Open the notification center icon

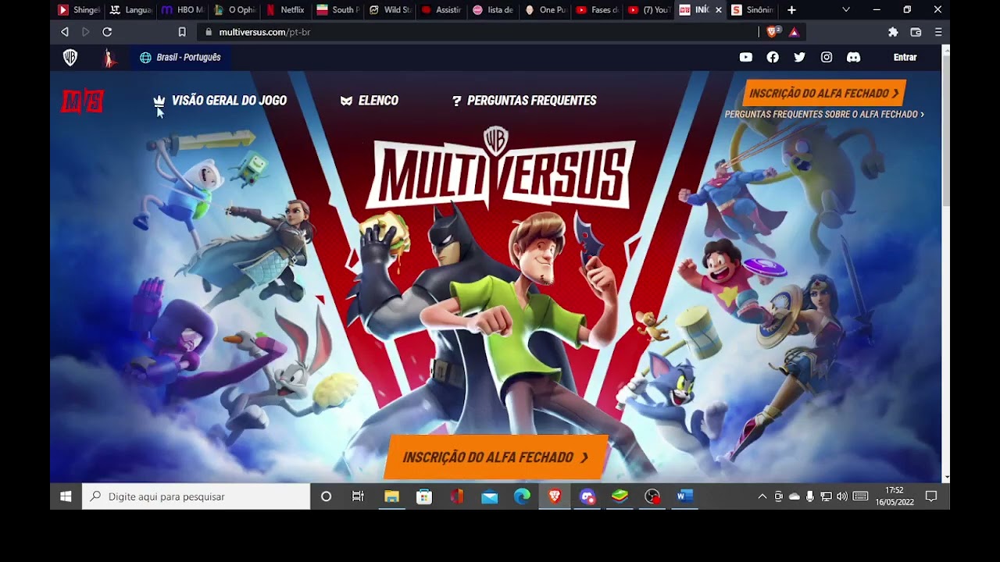coord(931,496)
